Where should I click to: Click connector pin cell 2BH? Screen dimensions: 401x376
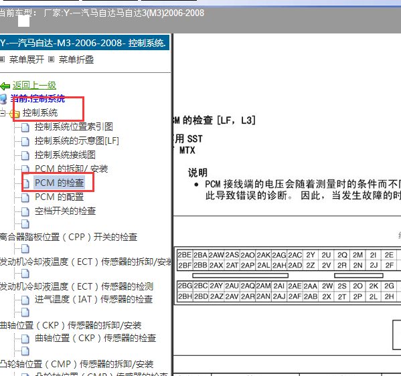[x=184, y=296]
